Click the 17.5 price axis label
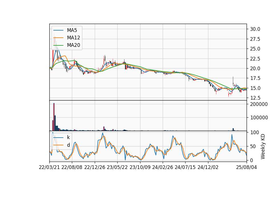Screen dimensions: 274x197 (255, 78)
